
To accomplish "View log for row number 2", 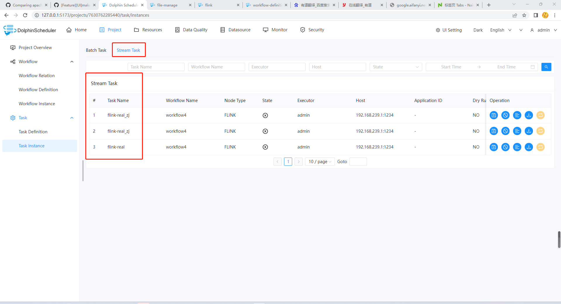I will 517,131.
